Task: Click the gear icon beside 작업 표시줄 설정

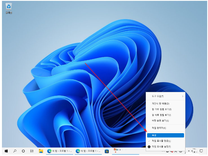Action: pos(149,147)
